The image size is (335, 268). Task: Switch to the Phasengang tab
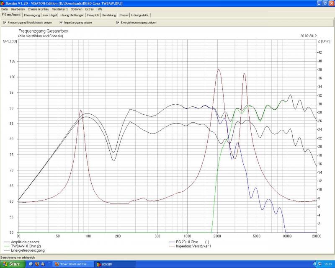[32, 15]
